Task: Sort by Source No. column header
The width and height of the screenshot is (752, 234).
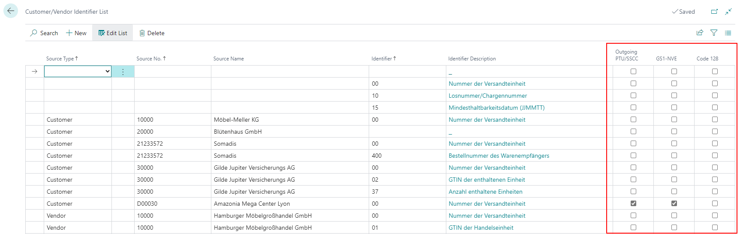Action: pyautogui.click(x=150, y=59)
